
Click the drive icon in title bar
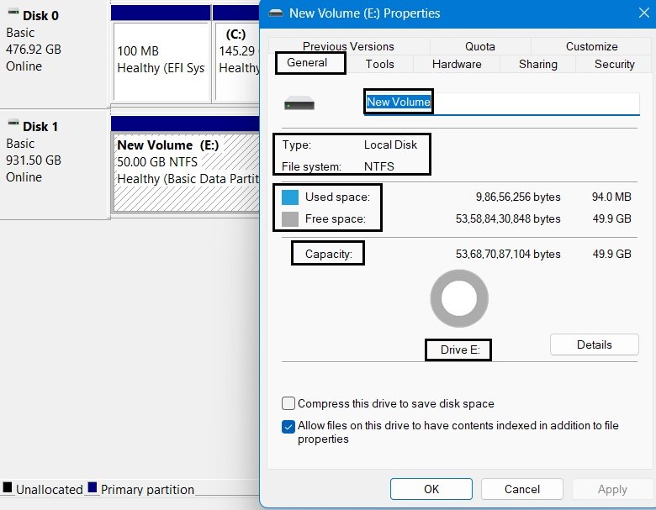point(276,13)
